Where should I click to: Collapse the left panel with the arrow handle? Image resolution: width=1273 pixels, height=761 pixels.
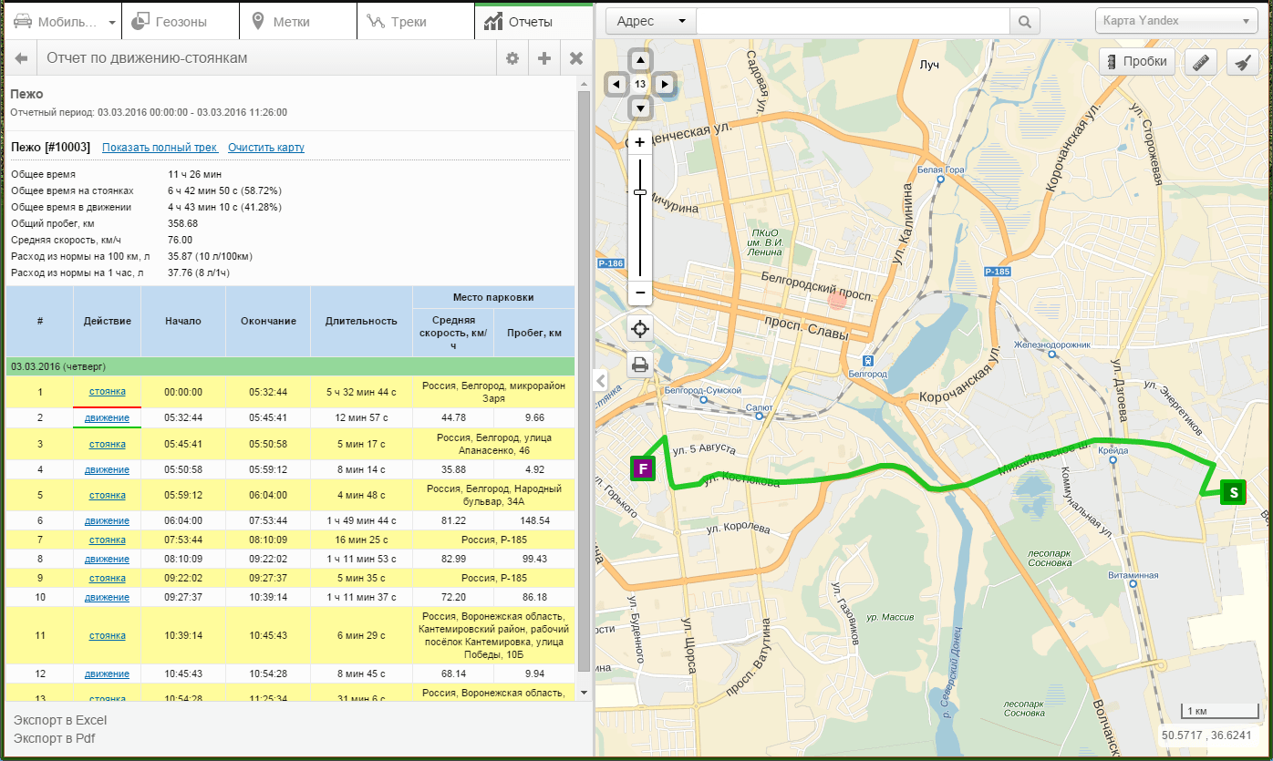pos(600,379)
